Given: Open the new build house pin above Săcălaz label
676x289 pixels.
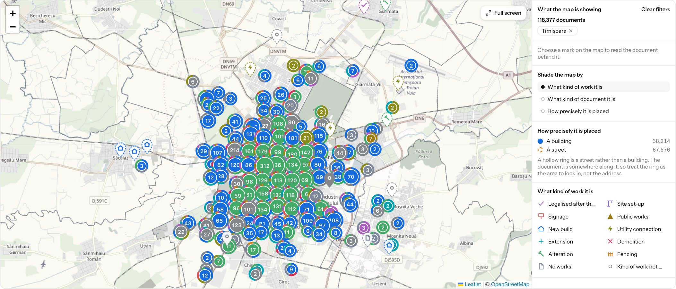Looking at the screenshot, I should pyautogui.click(x=120, y=149).
